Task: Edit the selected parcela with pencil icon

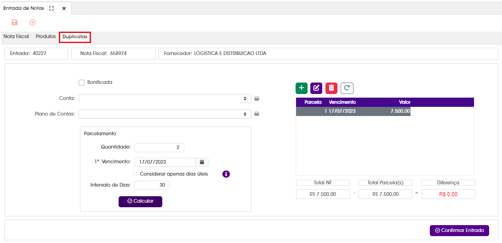Action: point(316,88)
